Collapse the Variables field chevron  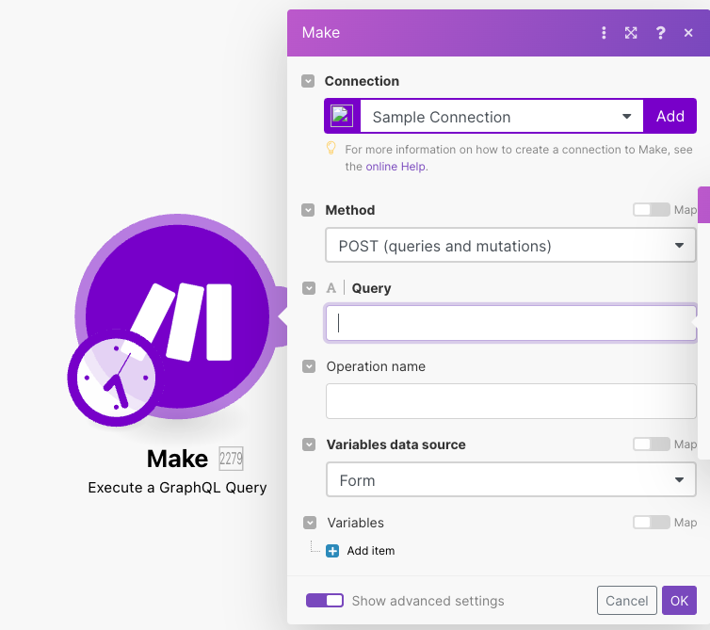click(x=310, y=523)
